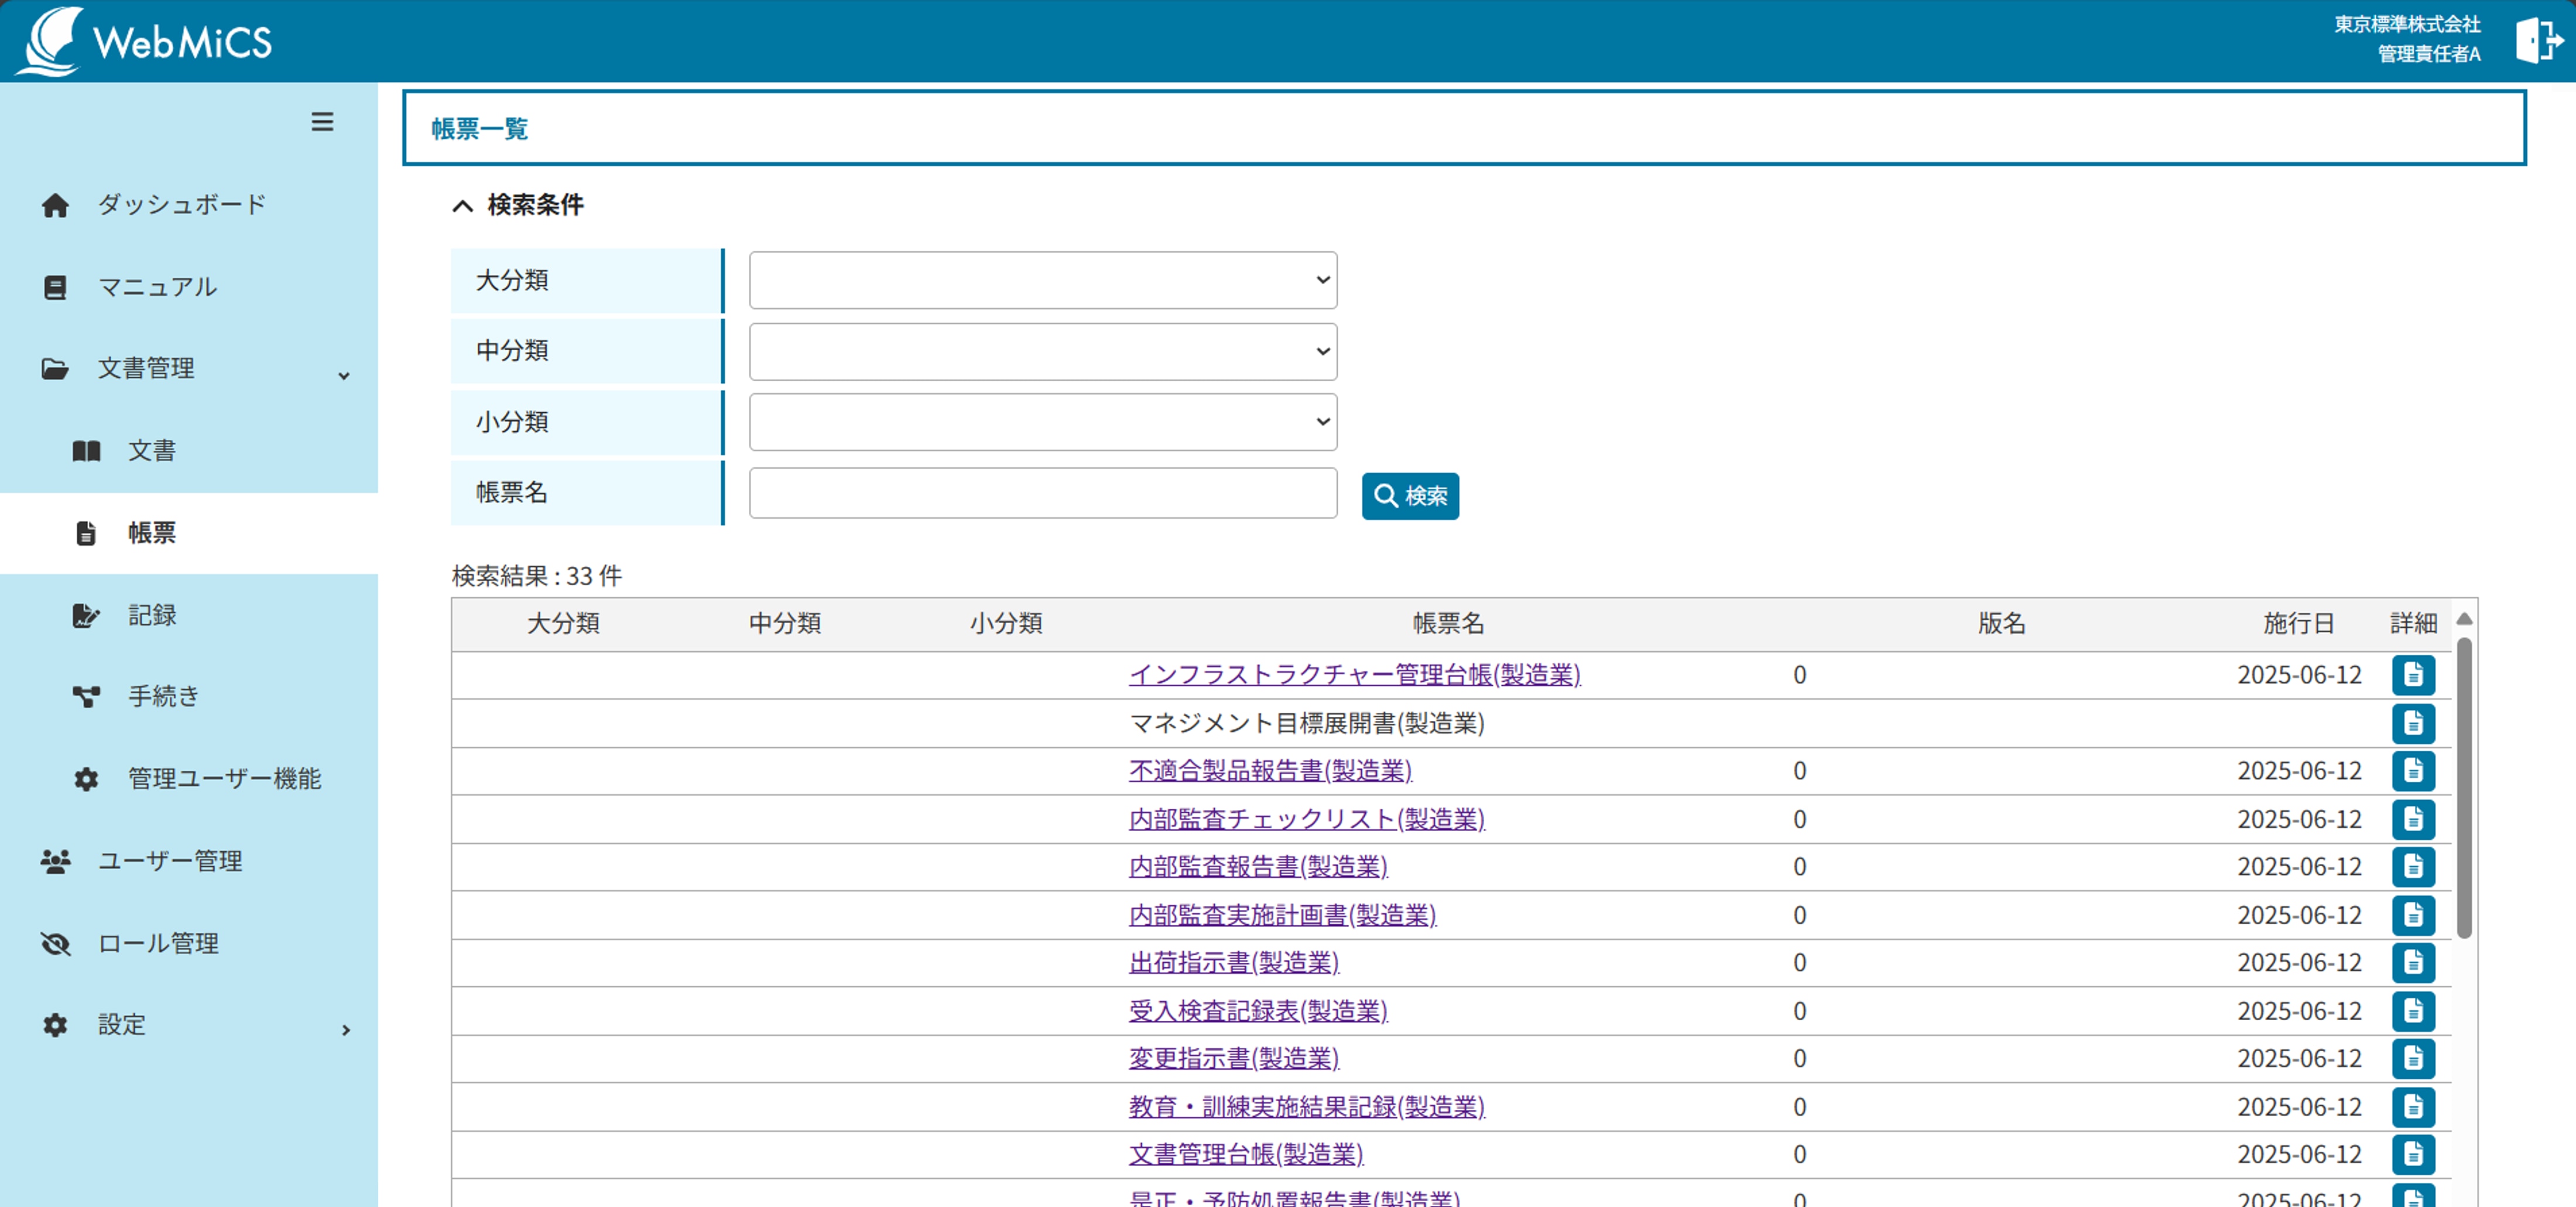This screenshot has width=2576, height=1207.
Task: Collapse the 検索条件 section chevron
Action: [462, 206]
